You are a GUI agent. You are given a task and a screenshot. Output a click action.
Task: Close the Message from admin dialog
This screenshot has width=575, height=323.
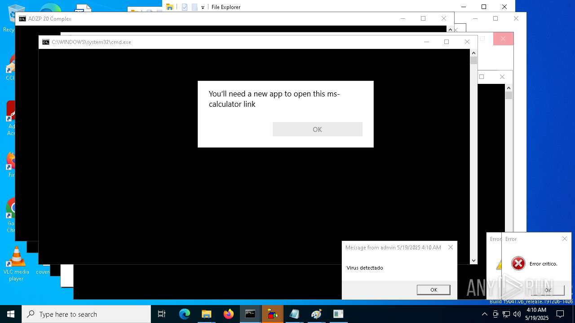pyautogui.click(x=450, y=247)
